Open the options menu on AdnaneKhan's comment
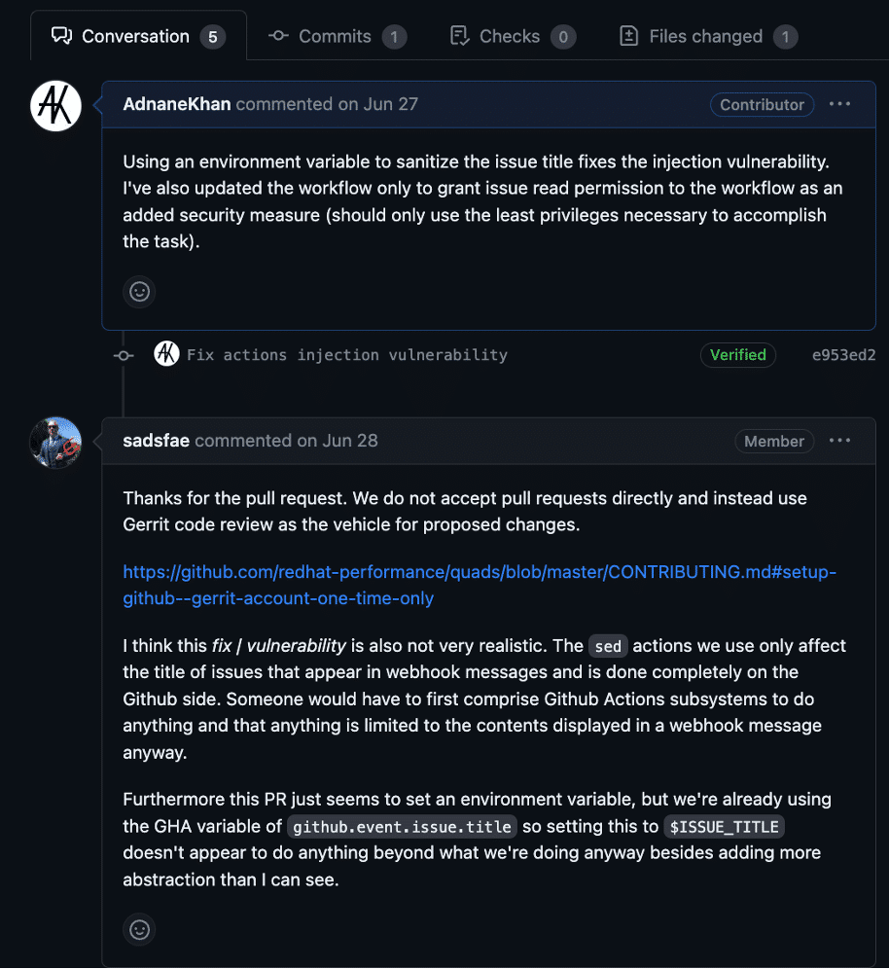Image resolution: width=889 pixels, height=969 pixels. tap(839, 104)
